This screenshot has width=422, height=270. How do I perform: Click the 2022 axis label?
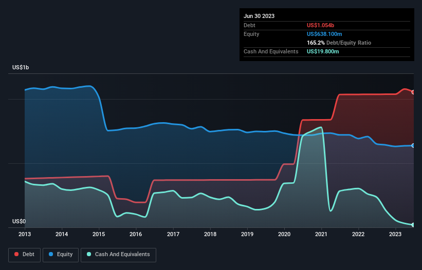358,234
